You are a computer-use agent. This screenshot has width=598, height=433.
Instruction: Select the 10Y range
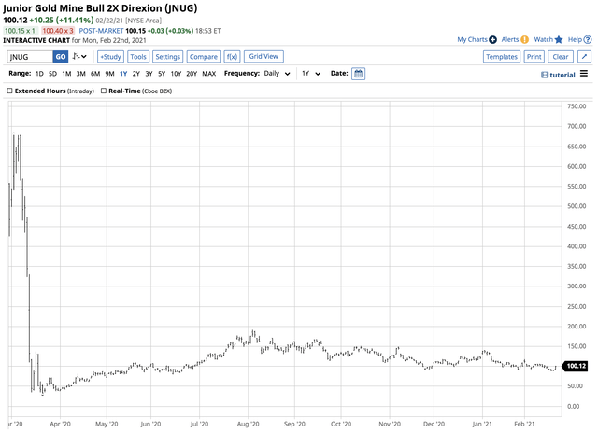176,74
